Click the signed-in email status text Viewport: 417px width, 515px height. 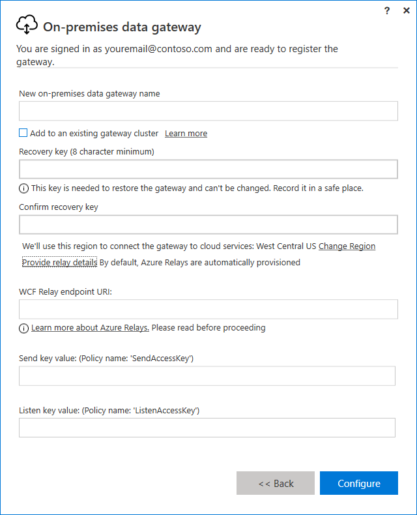[x=177, y=55]
